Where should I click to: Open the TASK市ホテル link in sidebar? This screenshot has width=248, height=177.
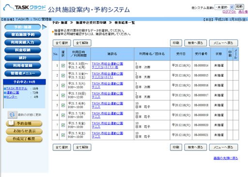[16, 88]
